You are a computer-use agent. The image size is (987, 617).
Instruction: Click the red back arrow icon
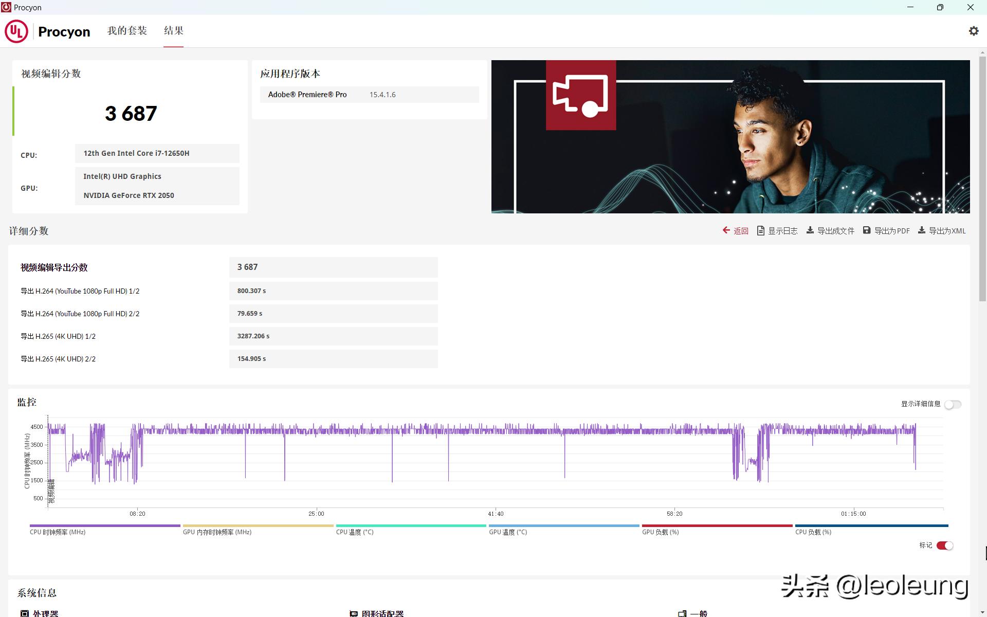[x=726, y=230]
